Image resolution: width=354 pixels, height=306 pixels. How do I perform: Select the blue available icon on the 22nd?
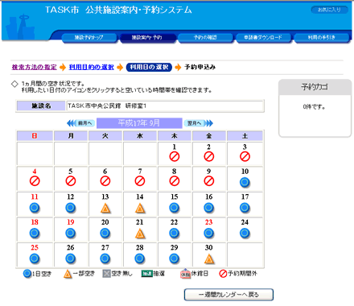(175, 234)
